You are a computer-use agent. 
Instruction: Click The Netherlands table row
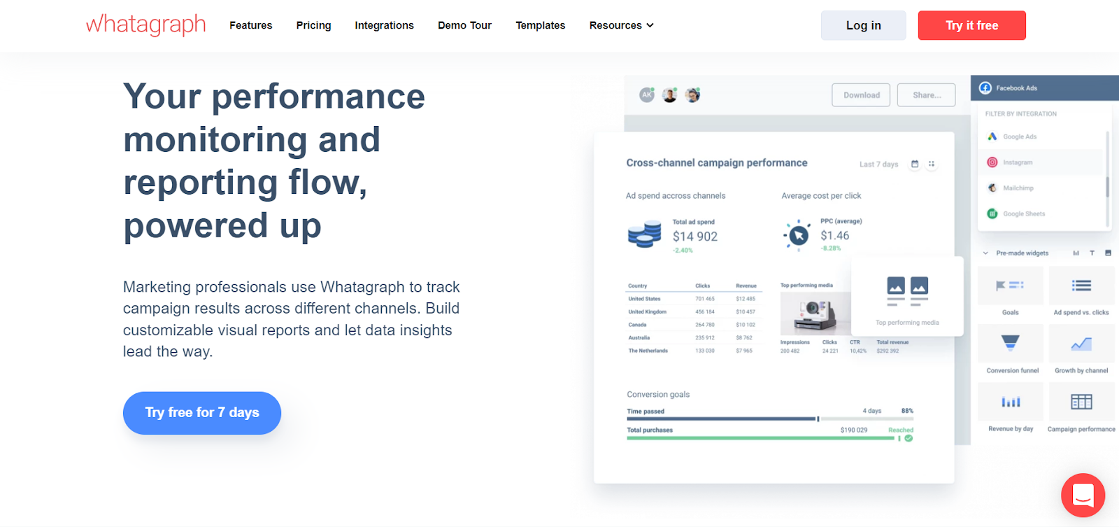(692, 351)
